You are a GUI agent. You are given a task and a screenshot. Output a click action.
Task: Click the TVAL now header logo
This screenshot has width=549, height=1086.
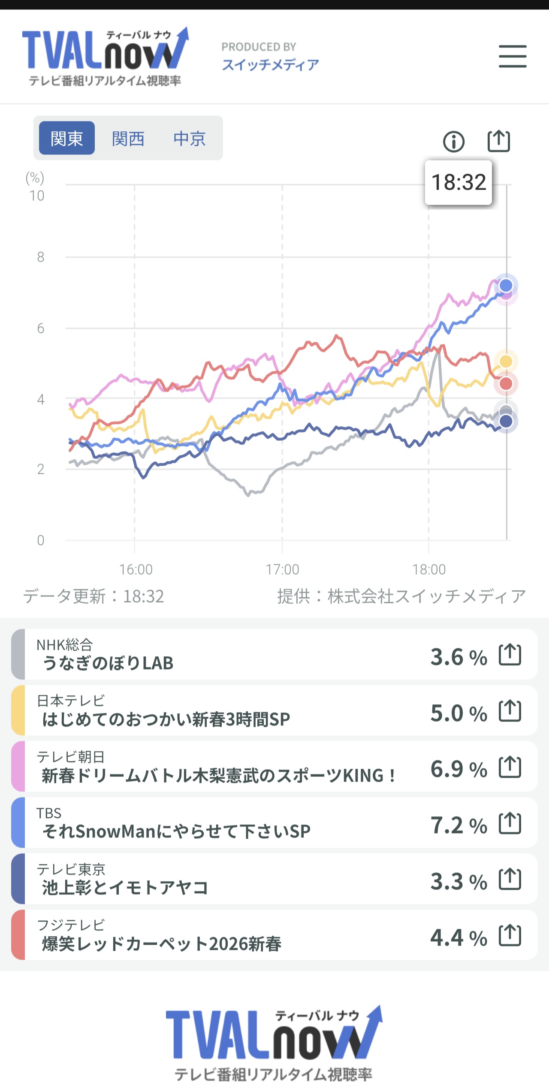(105, 56)
